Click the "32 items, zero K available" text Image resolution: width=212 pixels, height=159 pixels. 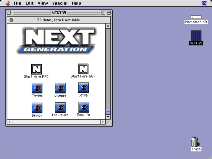(x=58, y=20)
